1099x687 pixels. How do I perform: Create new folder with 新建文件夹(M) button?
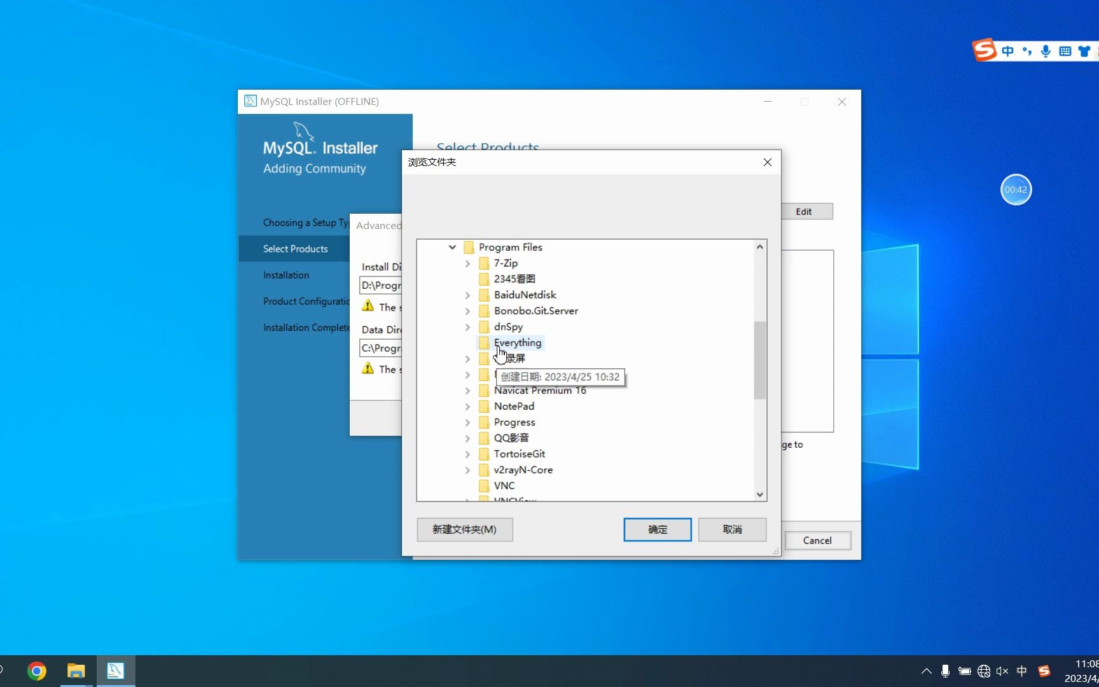464,529
